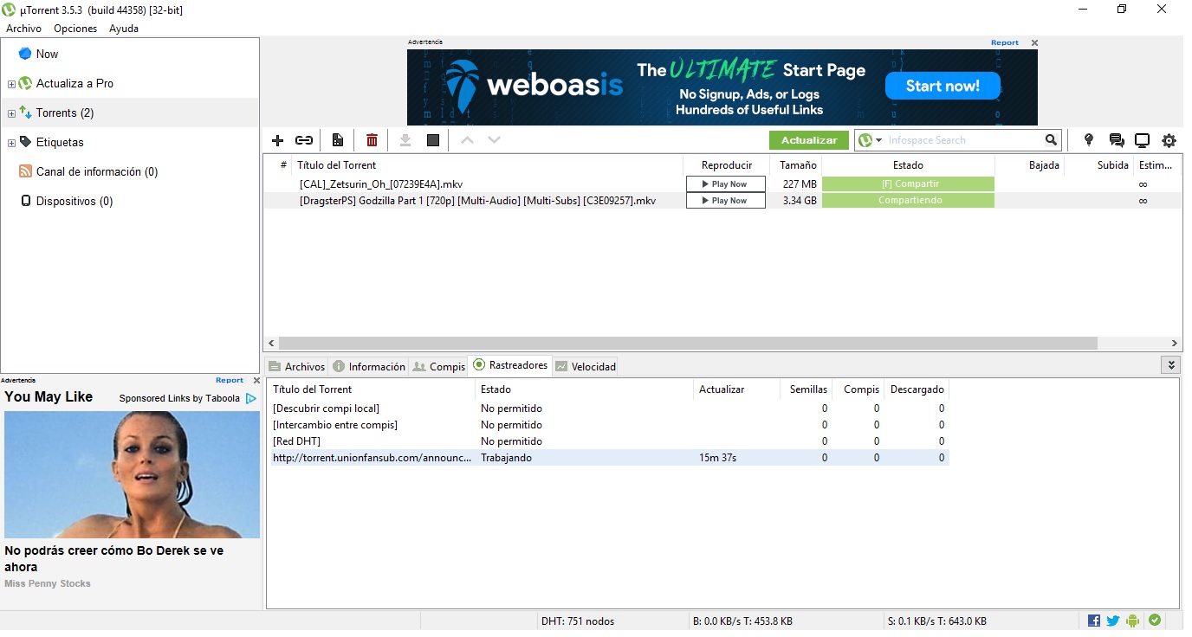The image size is (1192, 637).
Task: Click the Bo Derek ad thumbnail image
Action: pyautogui.click(x=132, y=474)
